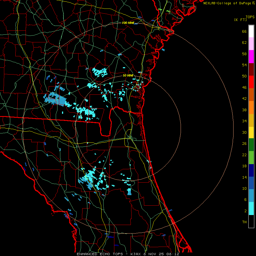
Task: Click the '66' legend value
Action: pos(244,32)
